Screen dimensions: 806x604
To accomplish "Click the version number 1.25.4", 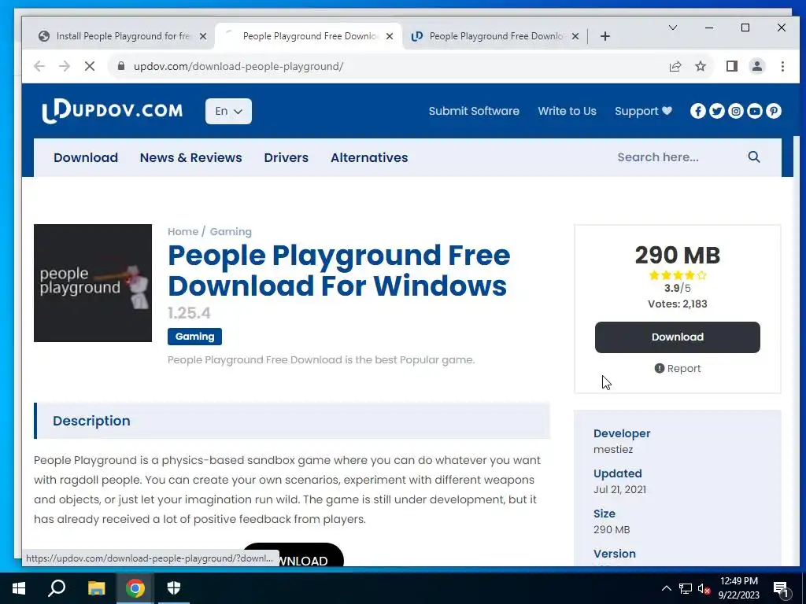I will click(189, 313).
